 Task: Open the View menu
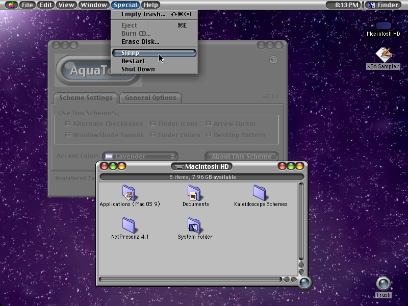(66, 5)
